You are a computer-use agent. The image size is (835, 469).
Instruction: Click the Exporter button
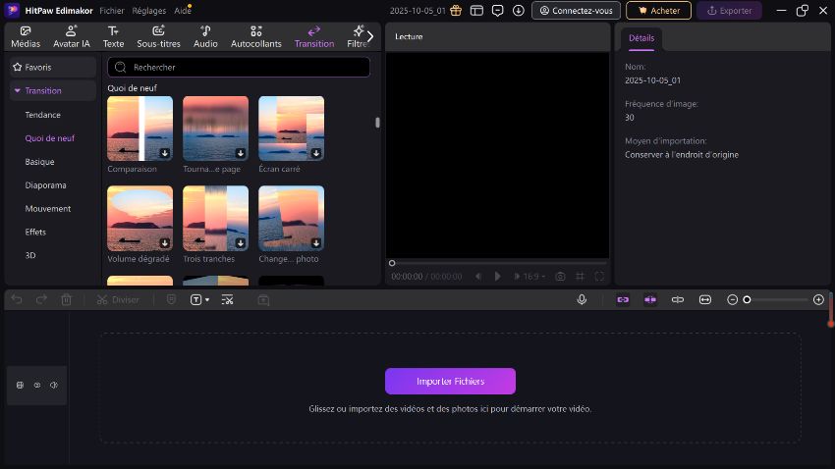729,10
